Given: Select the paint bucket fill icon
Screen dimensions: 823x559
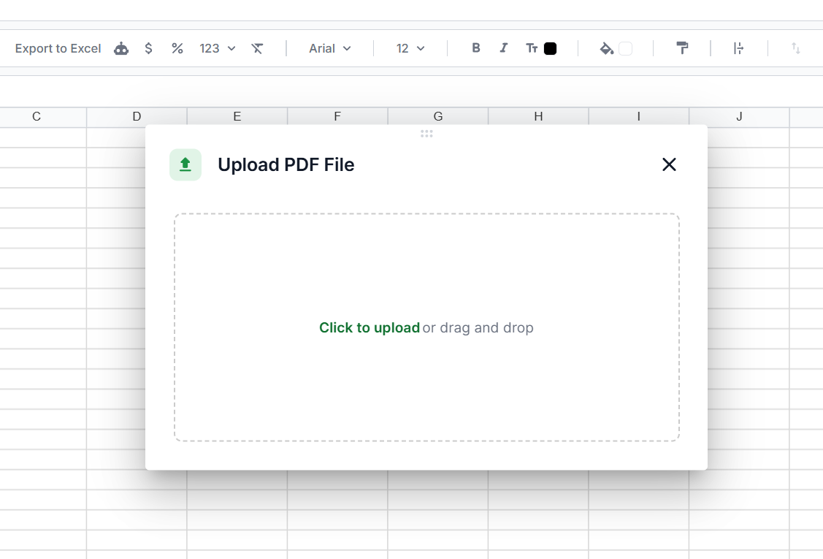Looking at the screenshot, I should pyautogui.click(x=607, y=48).
